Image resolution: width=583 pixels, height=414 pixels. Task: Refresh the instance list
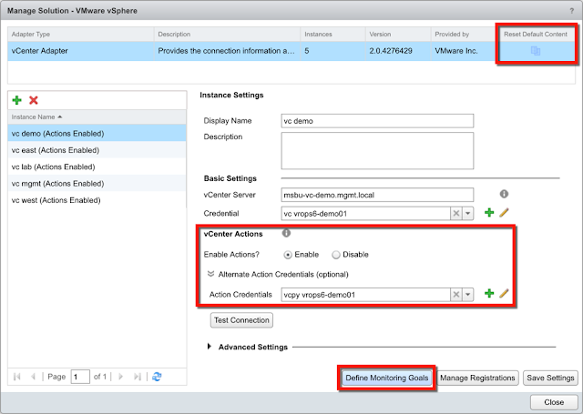(157, 377)
